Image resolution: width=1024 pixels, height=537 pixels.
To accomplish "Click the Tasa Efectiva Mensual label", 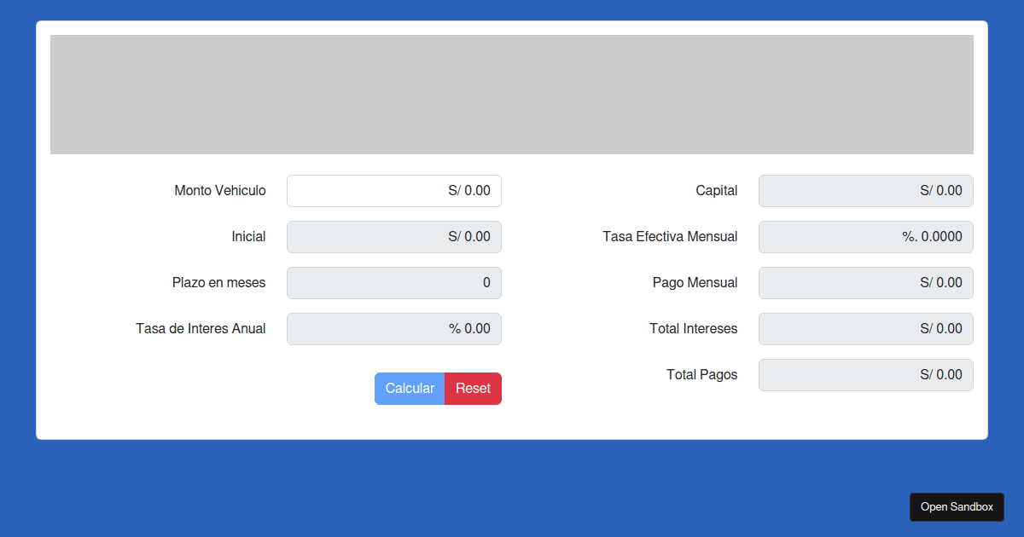I will click(x=670, y=237).
